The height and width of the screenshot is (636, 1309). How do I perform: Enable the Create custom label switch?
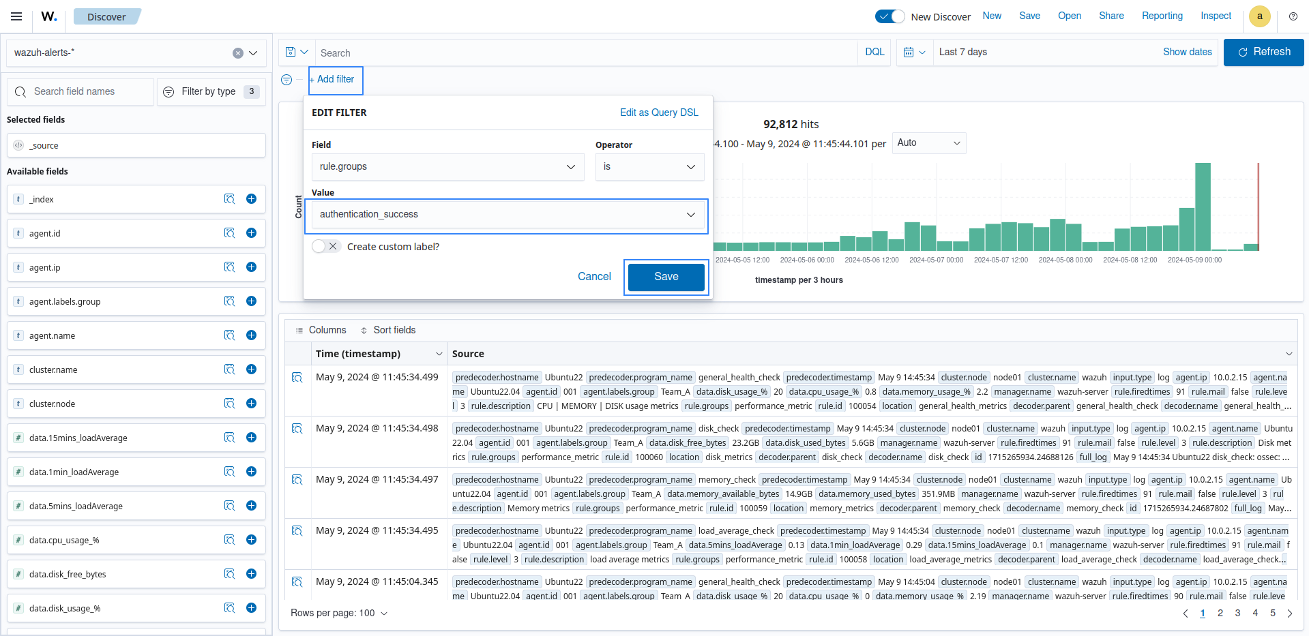click(325, 247)
